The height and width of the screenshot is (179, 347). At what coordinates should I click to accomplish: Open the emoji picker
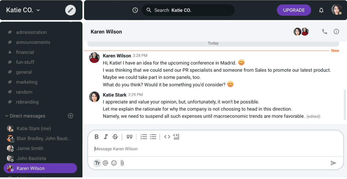click(x=114, y=163)
